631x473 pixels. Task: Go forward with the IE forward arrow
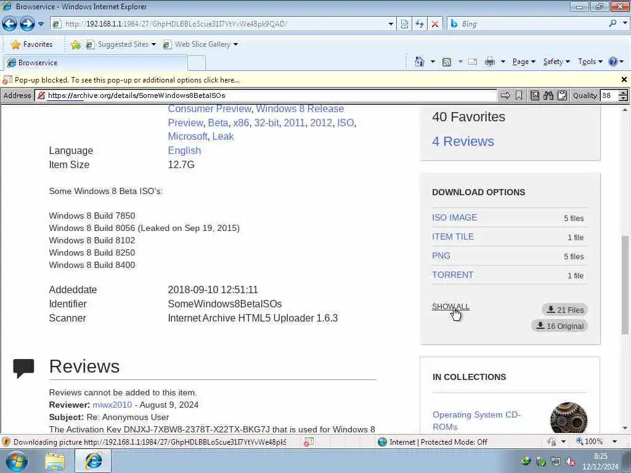coord(27,24)
